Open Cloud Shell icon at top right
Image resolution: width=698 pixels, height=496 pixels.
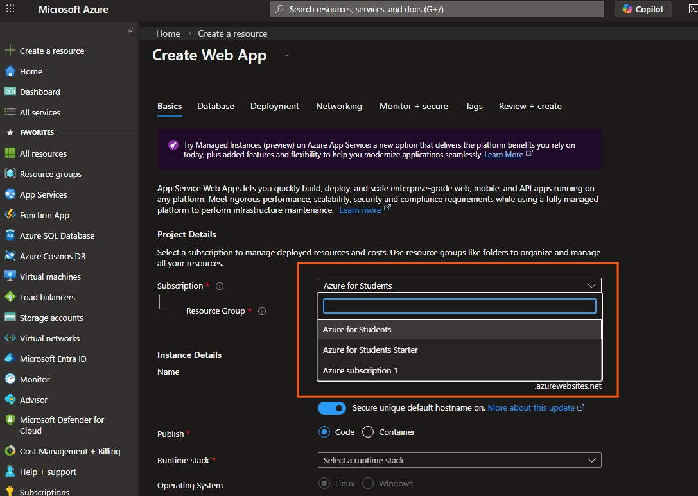pos(693,10)
